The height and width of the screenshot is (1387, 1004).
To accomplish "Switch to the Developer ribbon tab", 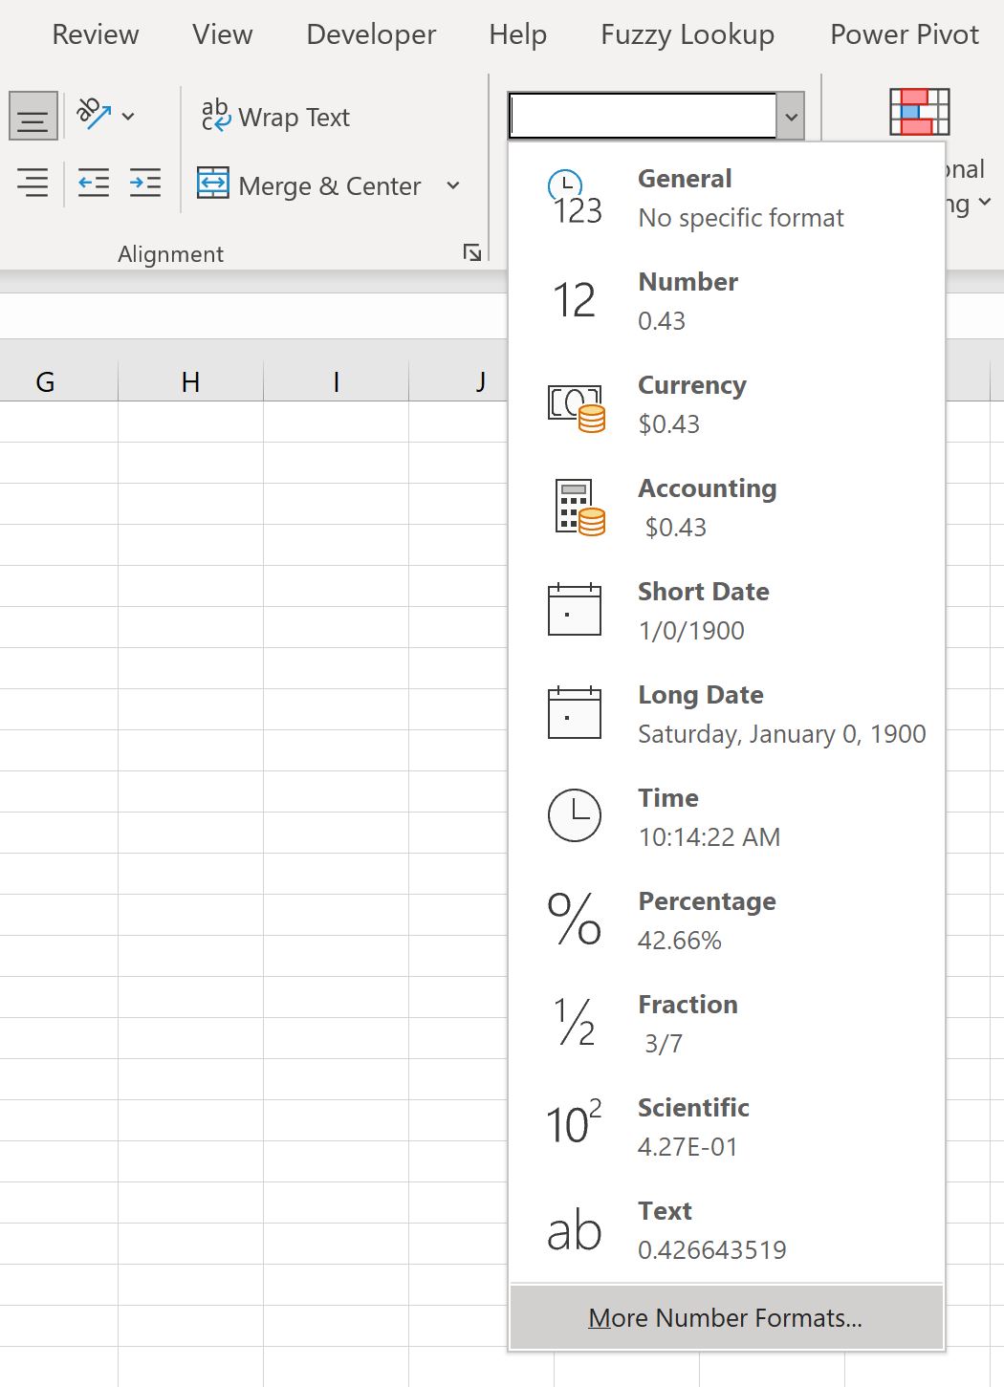I will click(x=371, y=34).
